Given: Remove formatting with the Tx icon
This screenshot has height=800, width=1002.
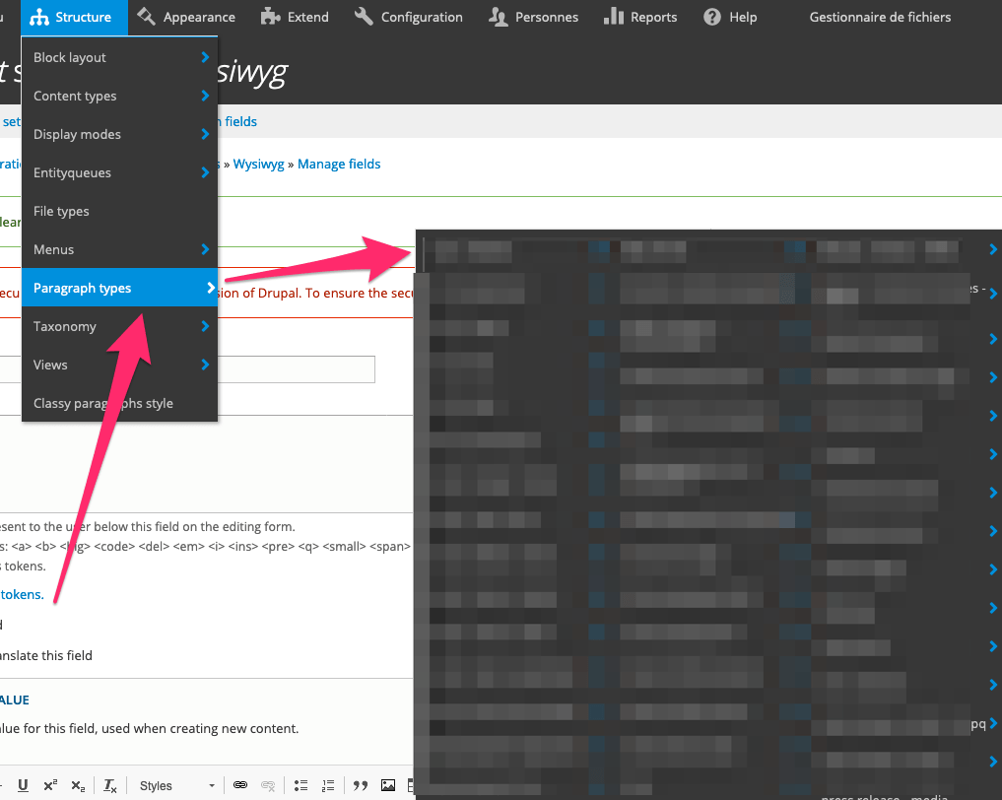Looking at the screenshot, I should click(109, 785).
